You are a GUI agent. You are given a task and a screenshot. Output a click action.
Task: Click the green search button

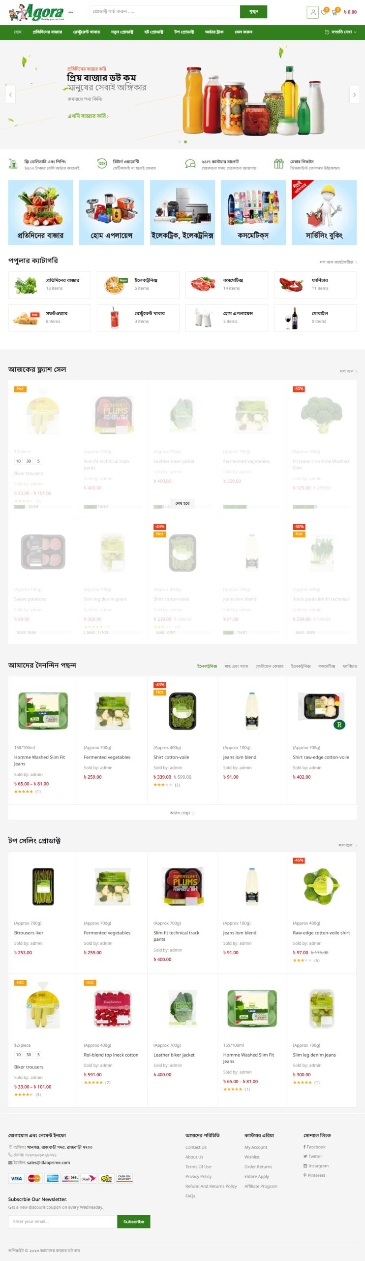tap(253, 12)
